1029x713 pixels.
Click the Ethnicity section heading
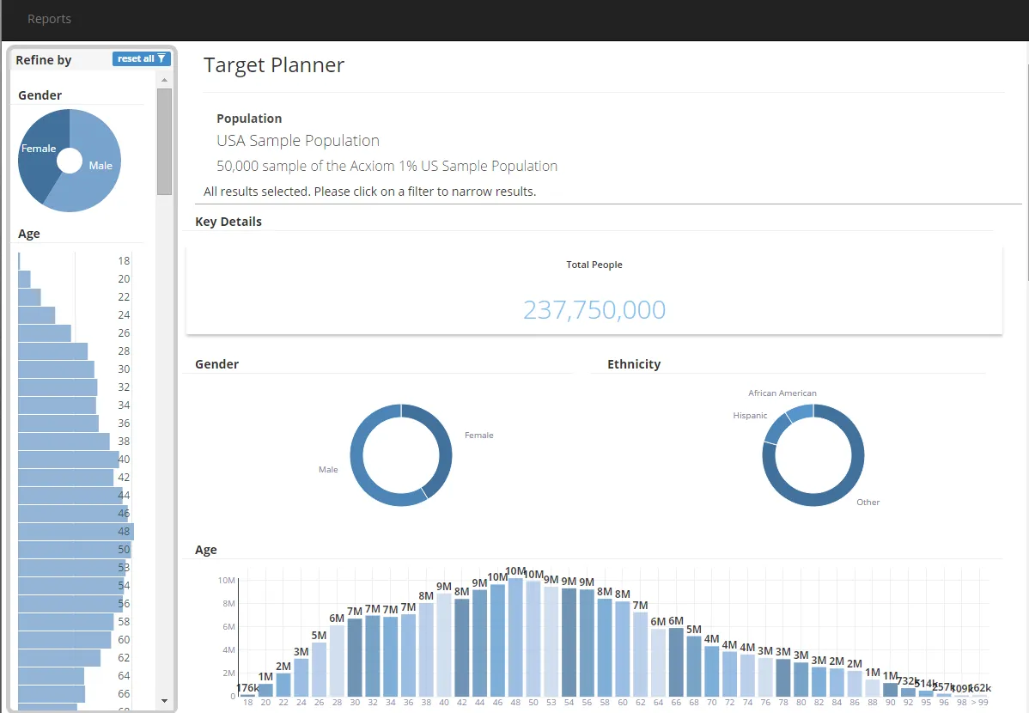coord(634,363)
